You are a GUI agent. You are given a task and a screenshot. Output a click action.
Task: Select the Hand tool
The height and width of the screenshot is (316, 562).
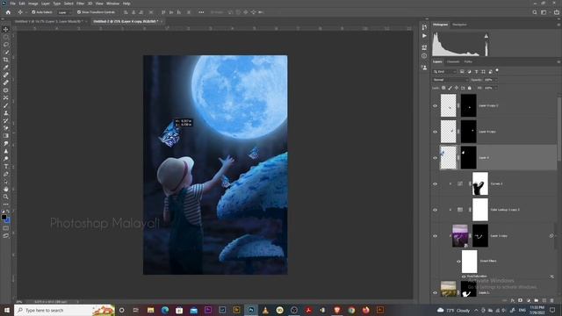click(6, 189)
